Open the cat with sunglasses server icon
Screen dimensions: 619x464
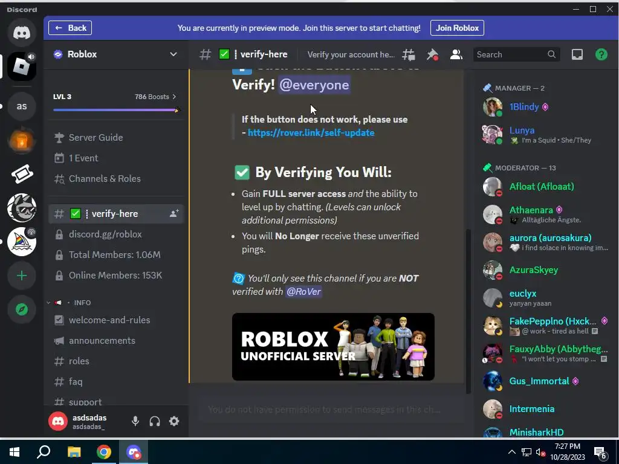pos(22,208)
